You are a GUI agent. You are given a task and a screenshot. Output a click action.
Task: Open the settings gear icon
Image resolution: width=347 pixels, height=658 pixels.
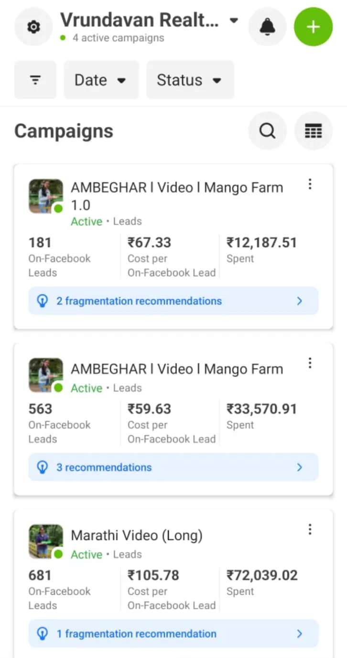33,27
